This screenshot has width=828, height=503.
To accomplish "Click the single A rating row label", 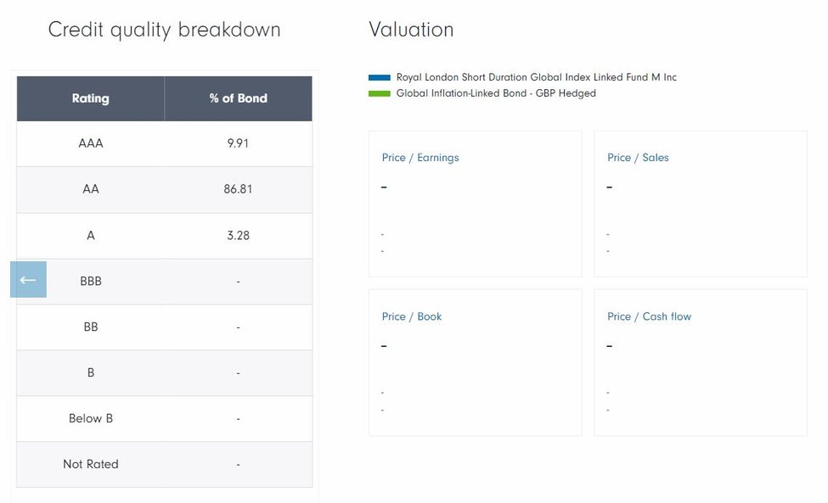I will (91, 235).
